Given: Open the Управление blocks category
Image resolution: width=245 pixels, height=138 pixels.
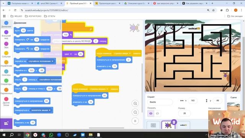Looking at the screenshot, I should pos(6,63).
